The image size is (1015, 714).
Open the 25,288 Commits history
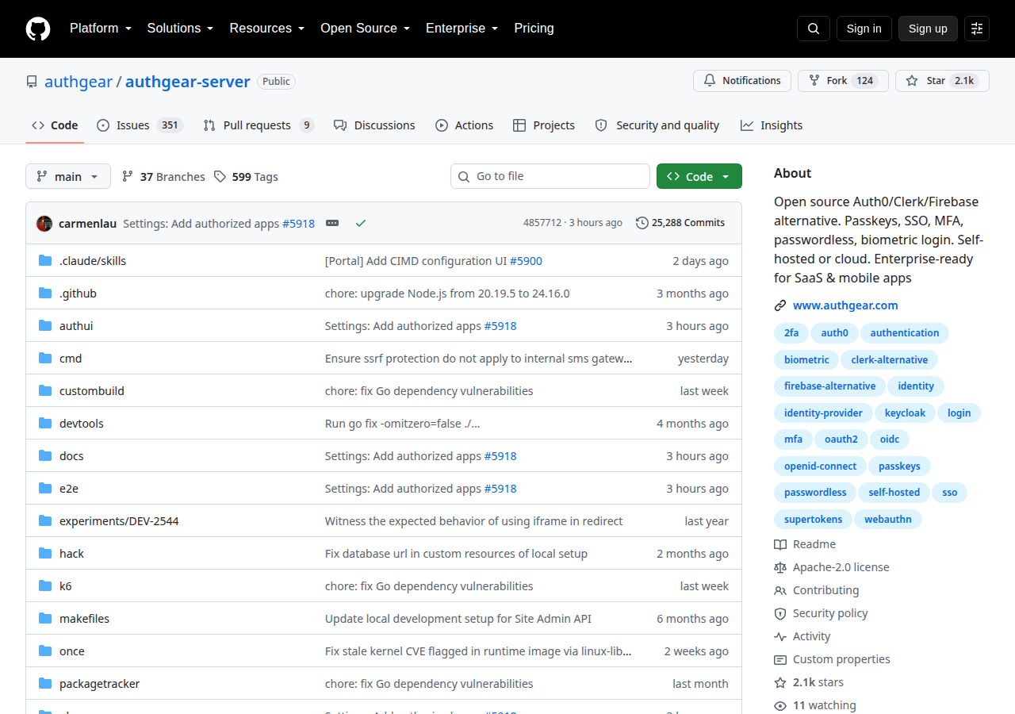(680, 223)
